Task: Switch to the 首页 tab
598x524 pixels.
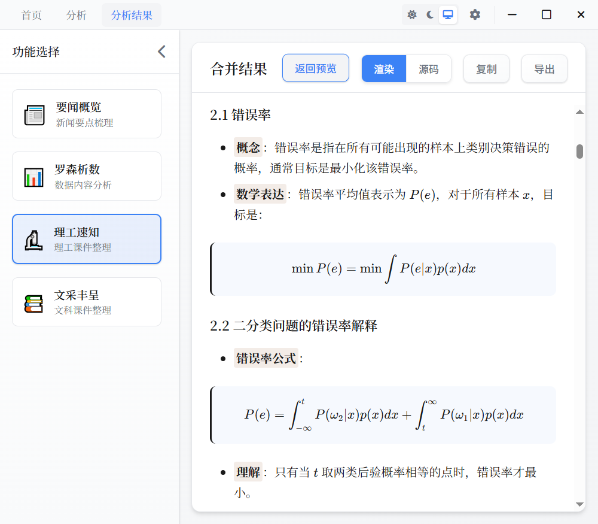Action: [x=31, y=15]
